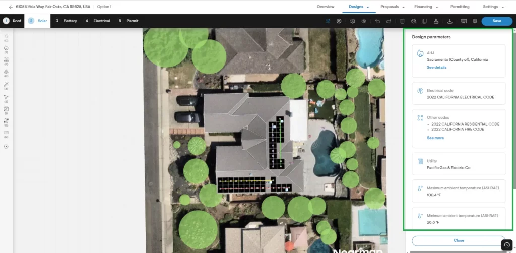
Task: Go to the Electrical step tab
Action: click(97, 21)
